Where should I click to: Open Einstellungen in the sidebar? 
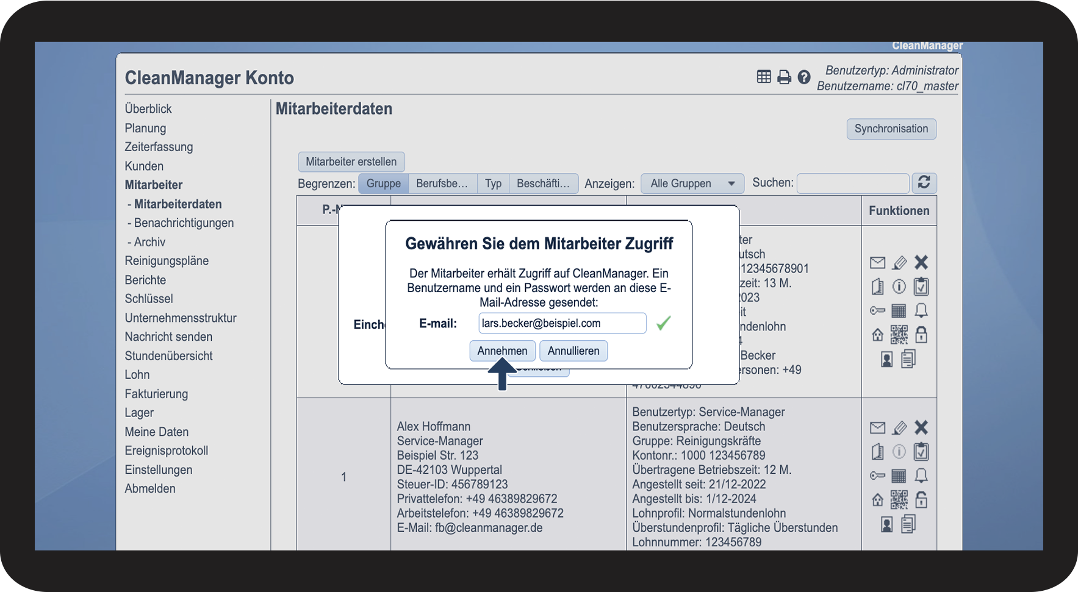pyautogui.click(x=159, y=470)
